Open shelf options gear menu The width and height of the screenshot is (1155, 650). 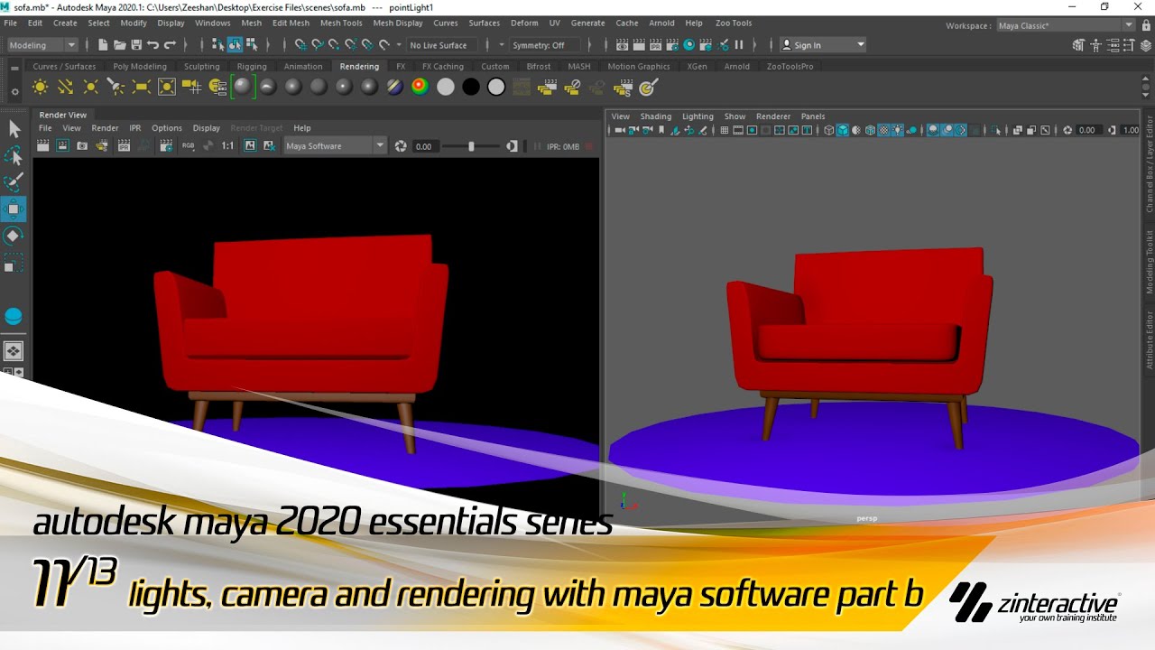click(x=14, y=90)
